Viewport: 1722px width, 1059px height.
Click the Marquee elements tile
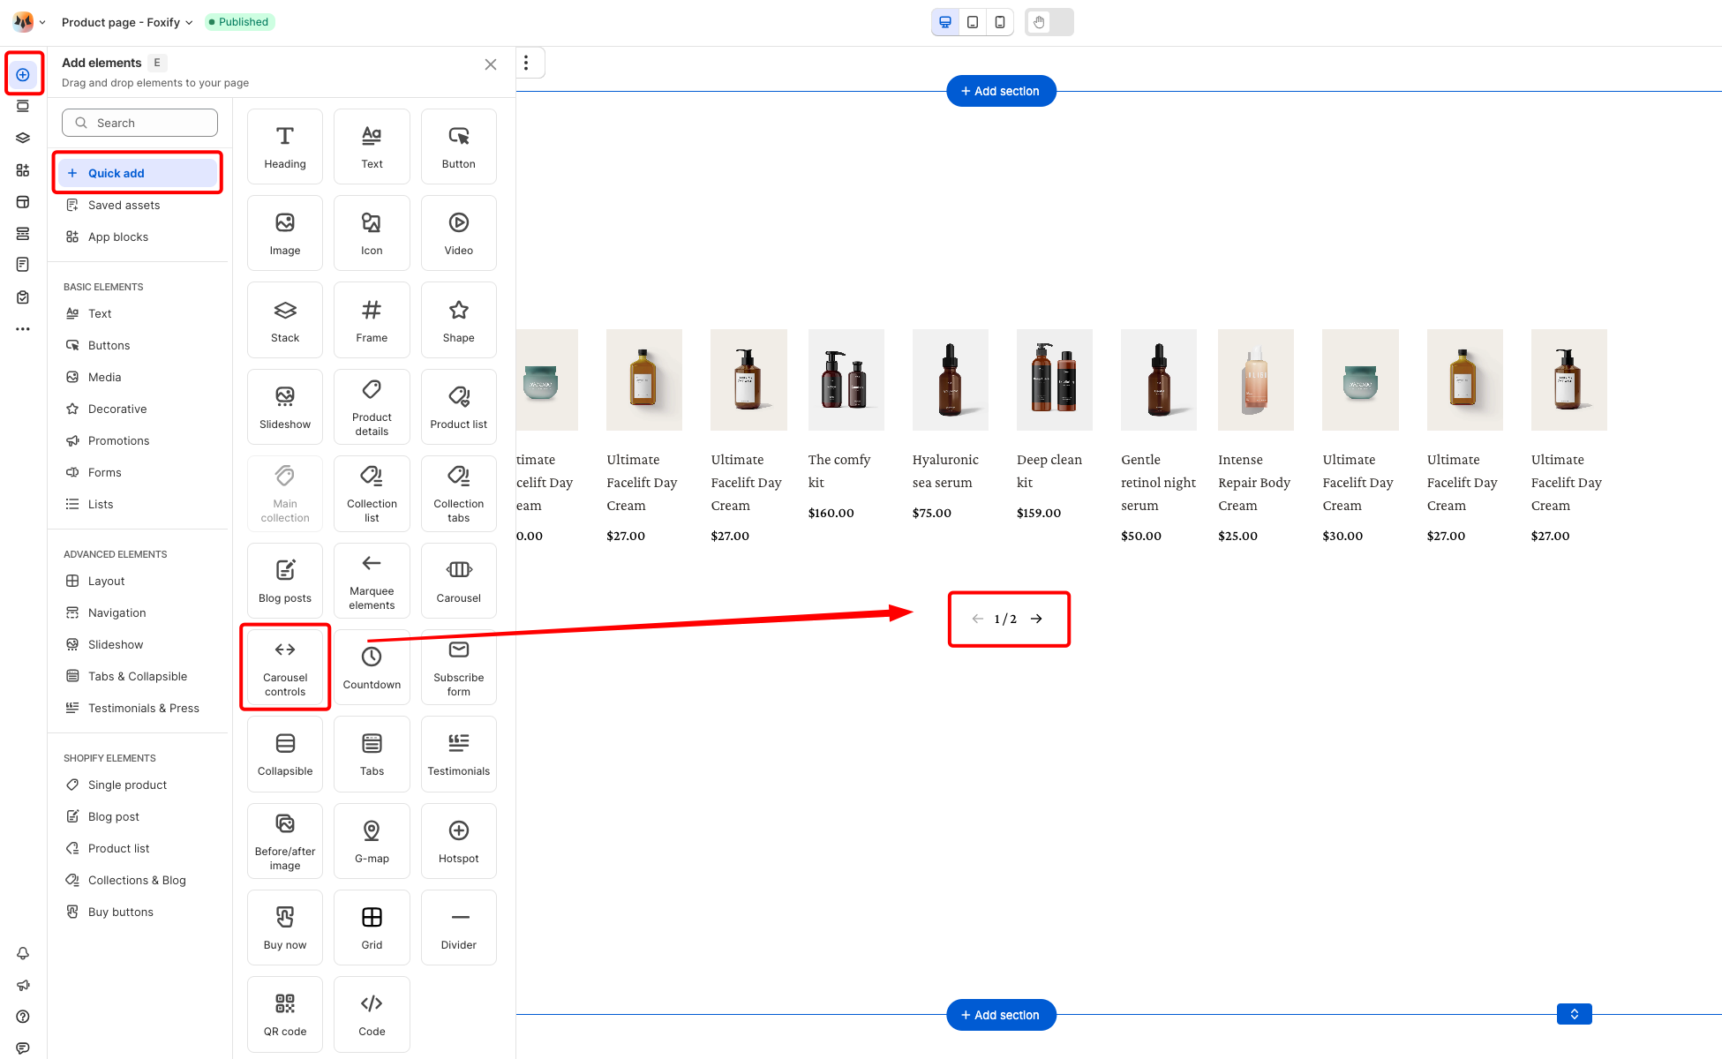click(372, 581)
